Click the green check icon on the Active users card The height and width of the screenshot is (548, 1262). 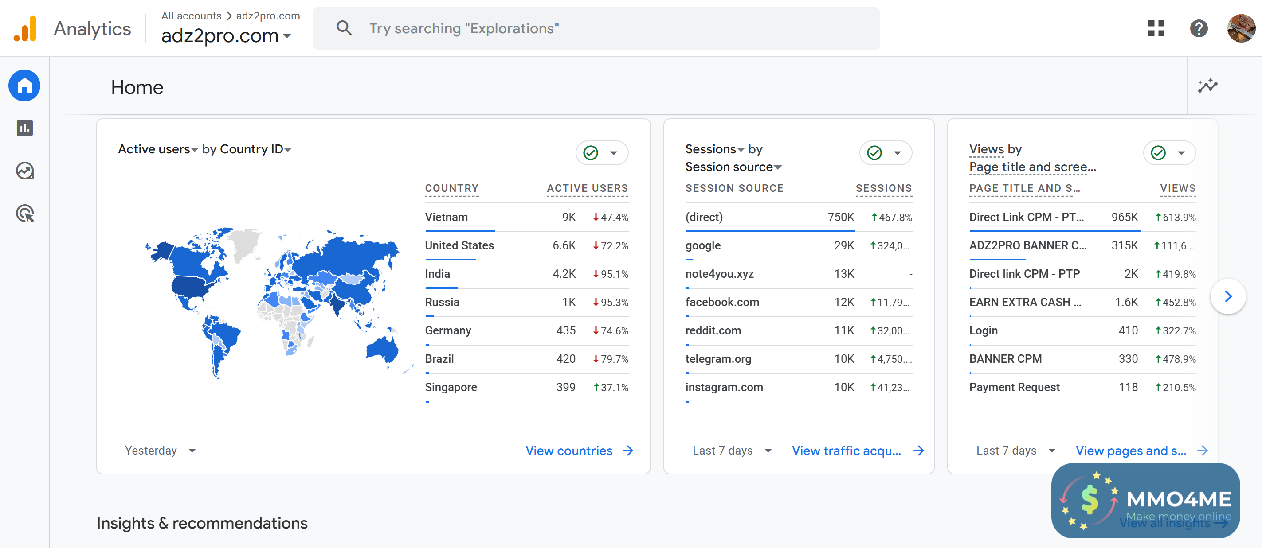[591, 153]
